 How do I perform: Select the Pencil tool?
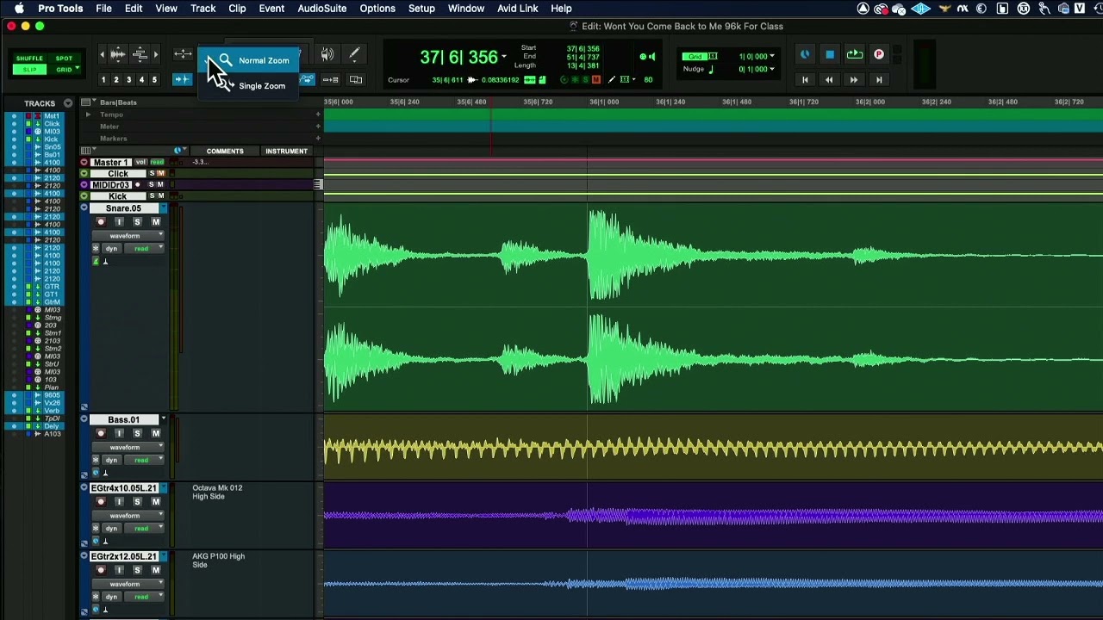(354, 55)
